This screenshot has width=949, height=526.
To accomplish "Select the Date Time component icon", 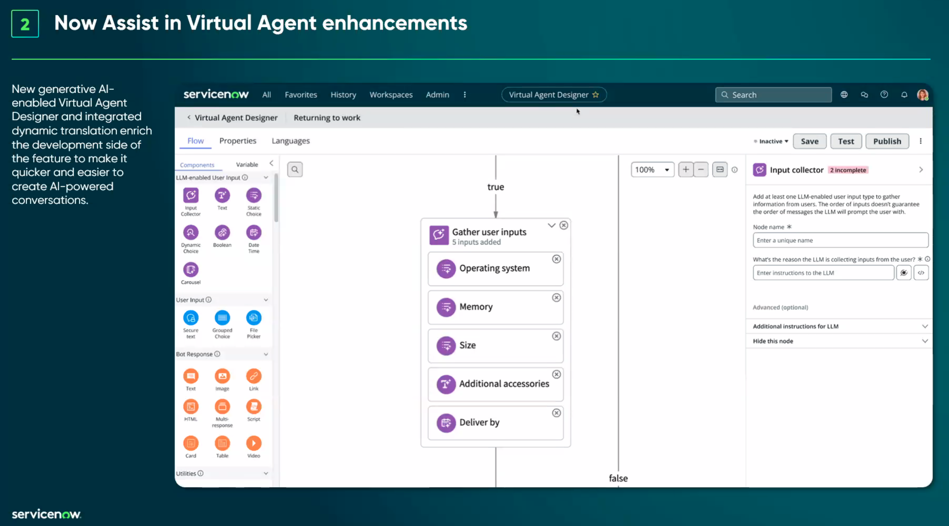I will (x=254, y=233).
